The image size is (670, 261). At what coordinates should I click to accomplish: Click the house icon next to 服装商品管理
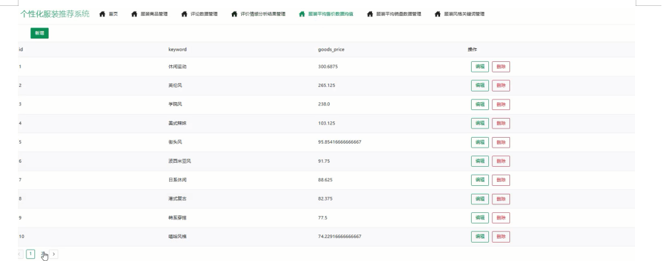(134, 14)
